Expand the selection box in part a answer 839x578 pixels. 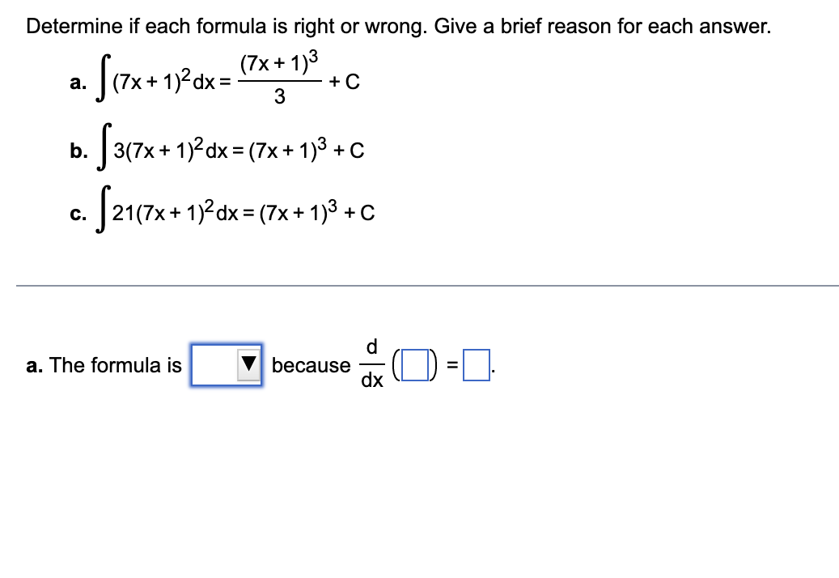pos(227,366)
